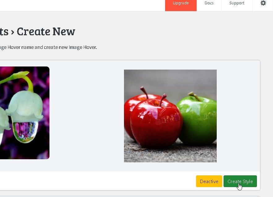Select the red and green apples image
Screen dimensions: 273x197
pyautogui.click(x=170, y=116)
